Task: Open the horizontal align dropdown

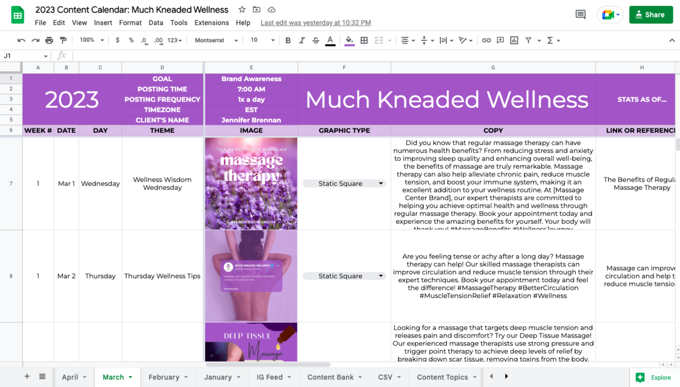Action: click(407, 40)
